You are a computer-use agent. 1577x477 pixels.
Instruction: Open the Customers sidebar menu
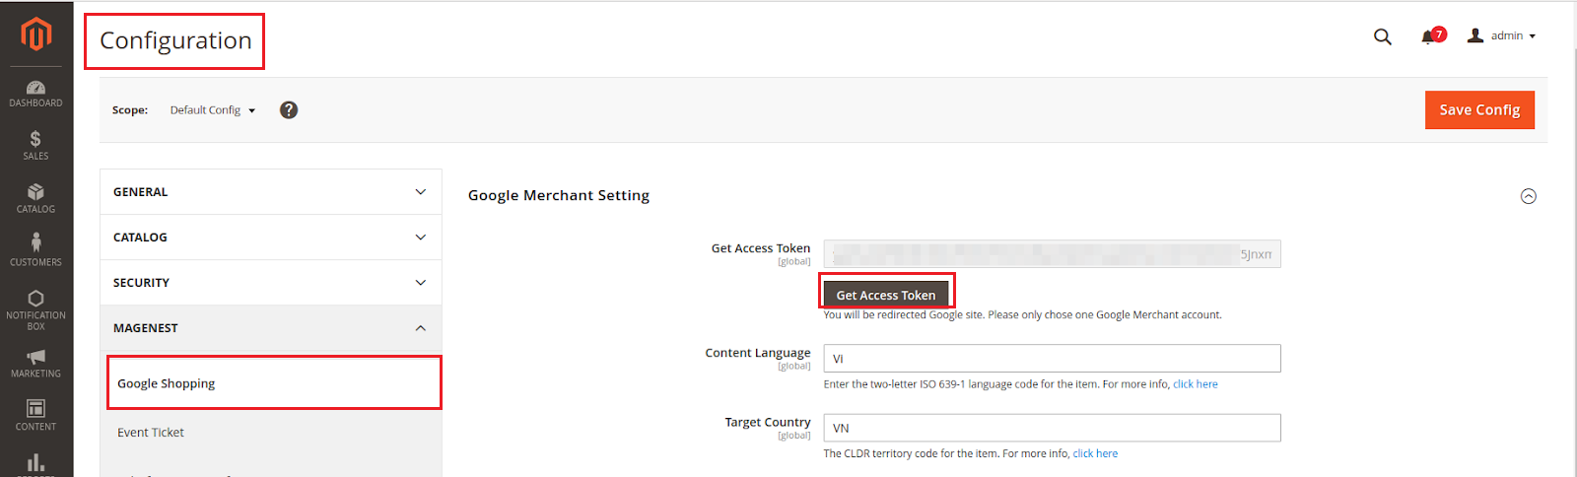tap(35, 250)
